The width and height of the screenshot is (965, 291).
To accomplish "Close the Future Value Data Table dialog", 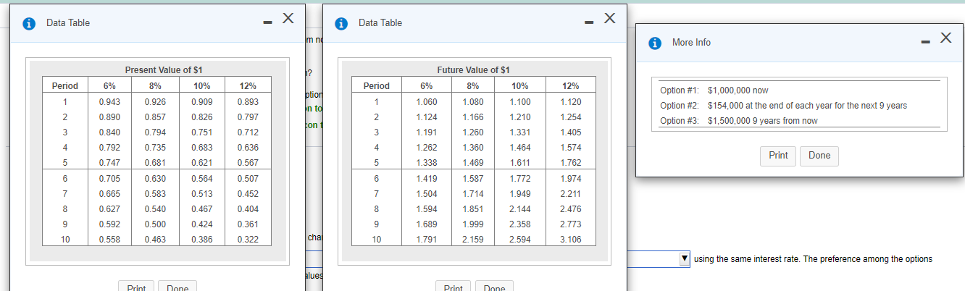I will [x=611, y=17].
